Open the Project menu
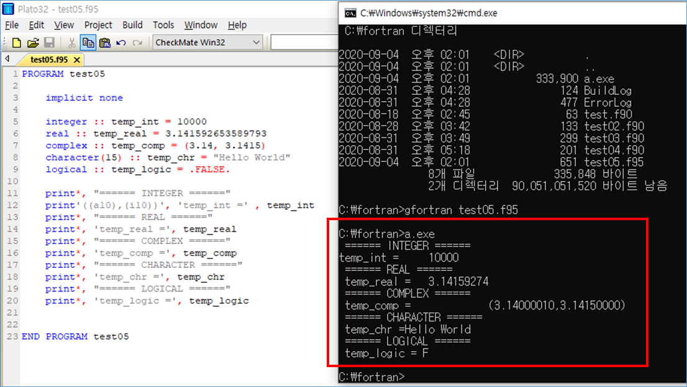Screen dimensions: 687x387 click(x=98, y=25)
